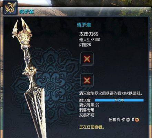Click the 攻击力69 attack stat line
Image resolution: width=152 pixels, height=138 pixels.
[x=89, y=34]
